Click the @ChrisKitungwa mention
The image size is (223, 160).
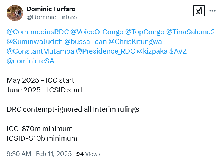coord(135,42)
